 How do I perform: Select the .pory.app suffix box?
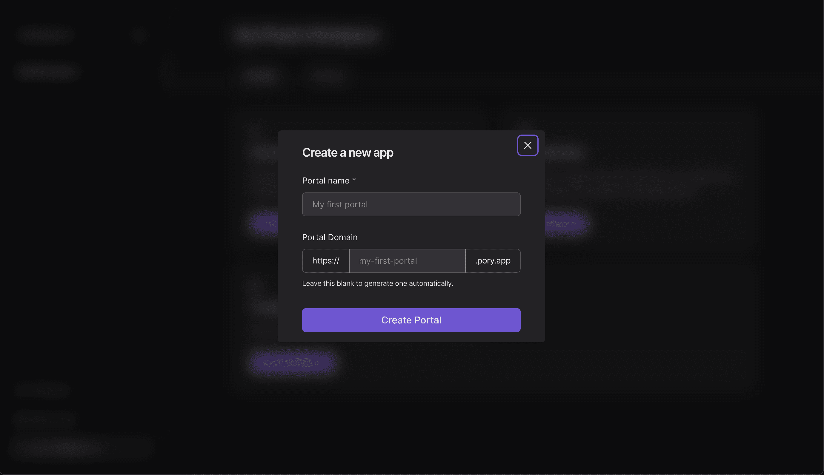[x=493, y=261]
